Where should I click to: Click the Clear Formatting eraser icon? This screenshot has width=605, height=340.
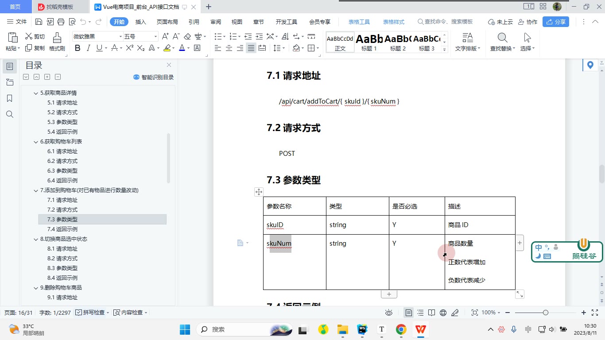[187, 36]
